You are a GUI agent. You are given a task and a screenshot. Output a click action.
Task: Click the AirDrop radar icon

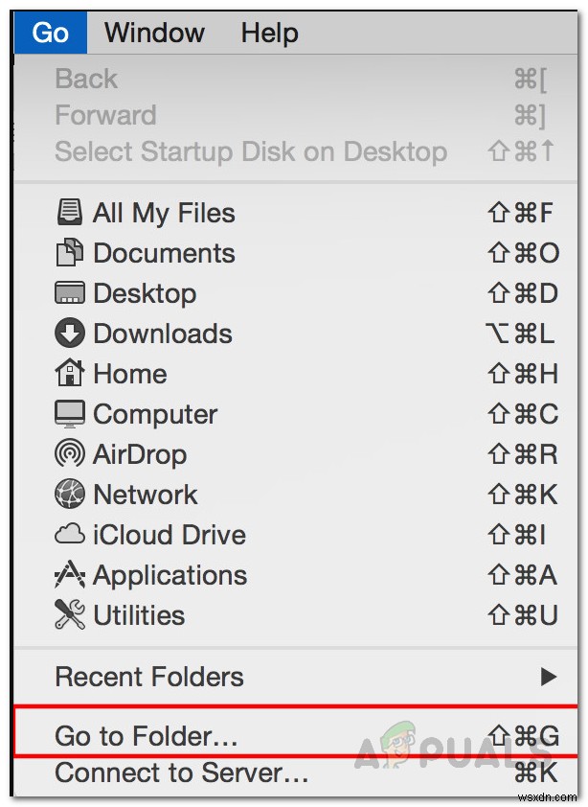[x=70, y=453]
